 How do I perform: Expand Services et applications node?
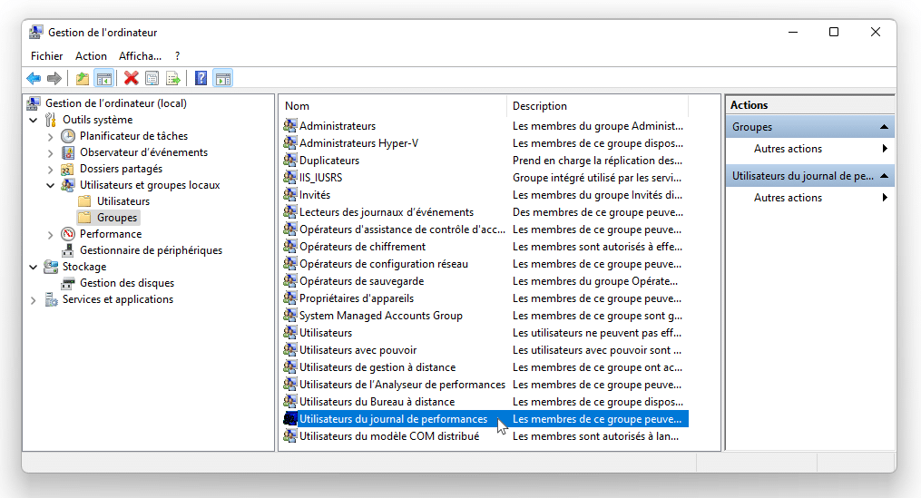pyautogui.click(x=34, y=299)
